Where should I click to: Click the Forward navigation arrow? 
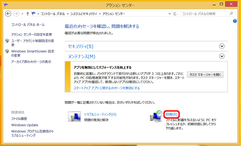16,14
